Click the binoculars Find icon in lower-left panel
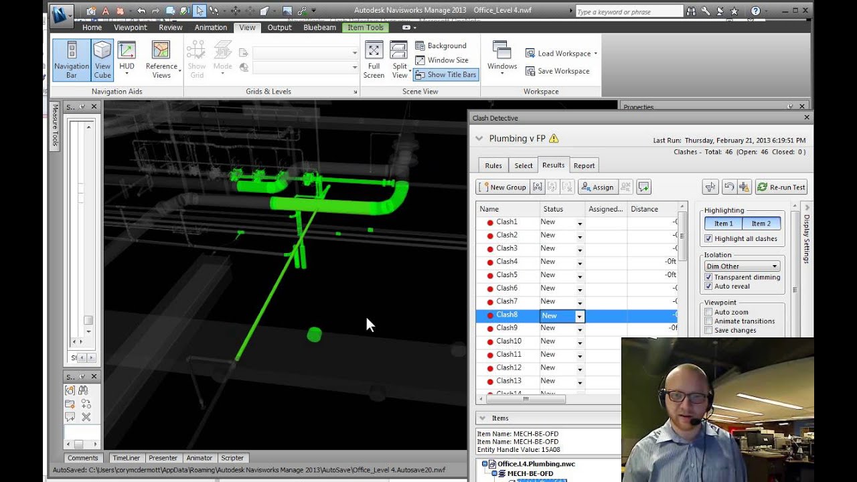 [83, 390]
